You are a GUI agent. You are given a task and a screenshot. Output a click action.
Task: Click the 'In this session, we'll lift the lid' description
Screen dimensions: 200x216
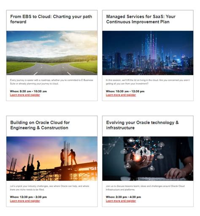point(148,82)
